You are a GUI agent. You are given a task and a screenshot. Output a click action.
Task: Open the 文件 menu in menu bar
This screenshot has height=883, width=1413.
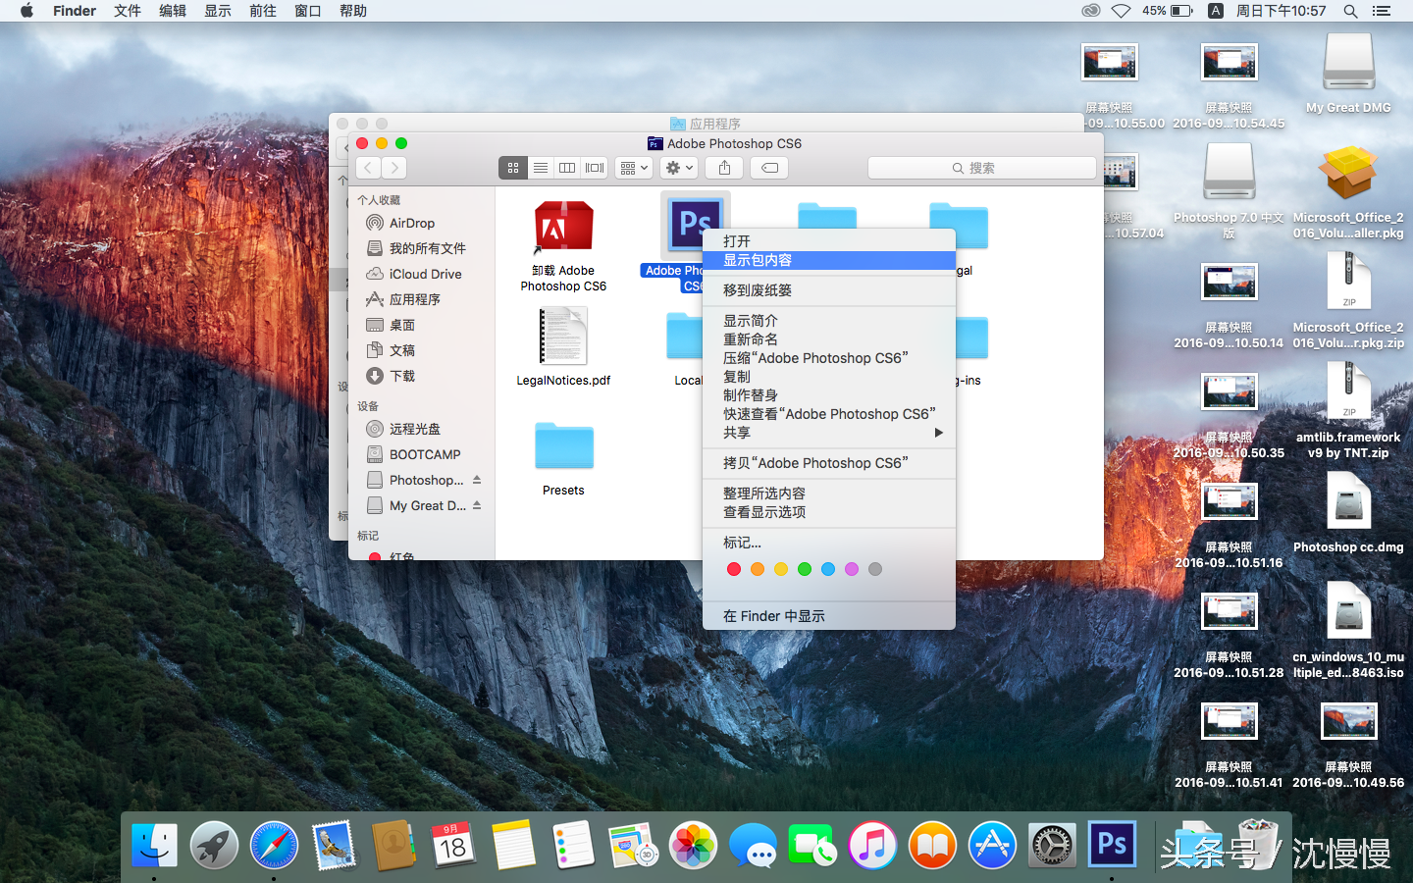pos(128,11)
